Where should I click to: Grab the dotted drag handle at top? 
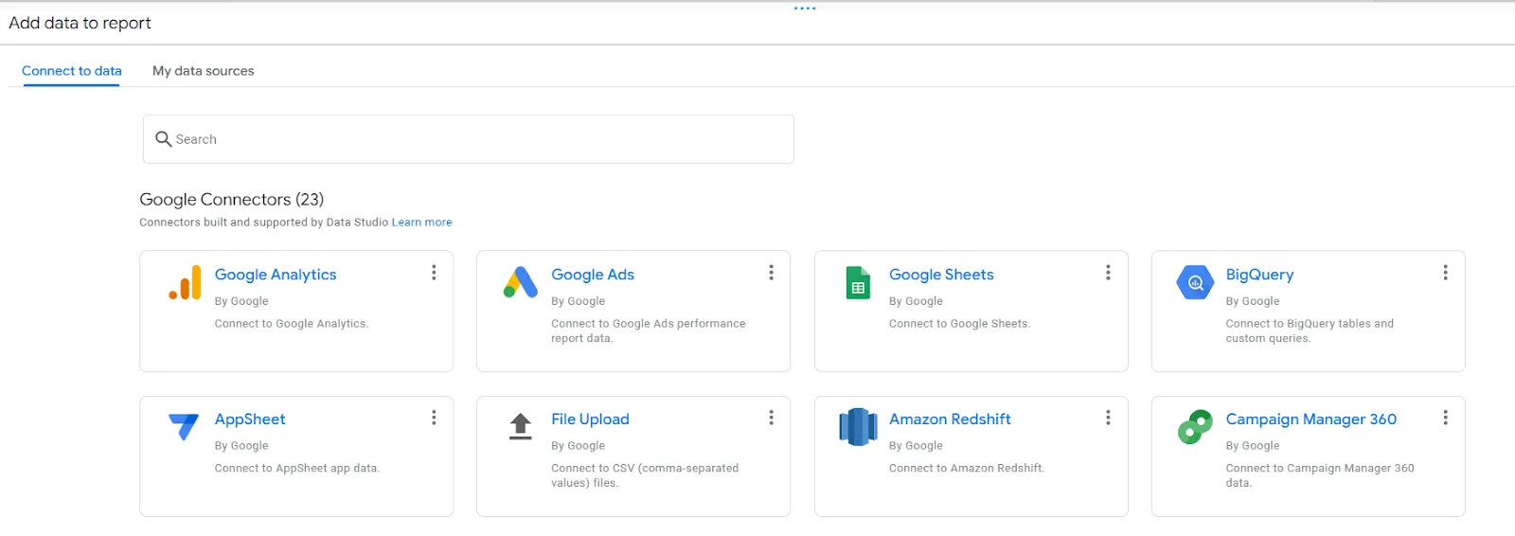805,9
